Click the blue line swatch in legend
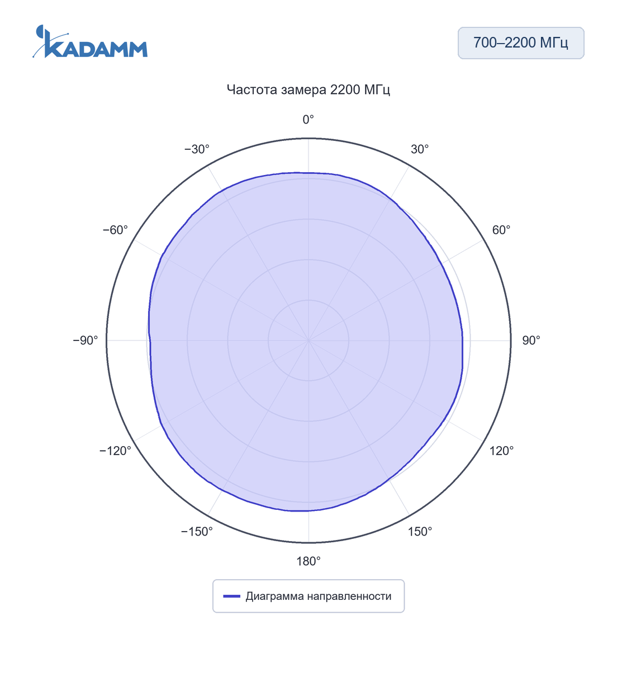The image size is (617, 677). [231, 596]
